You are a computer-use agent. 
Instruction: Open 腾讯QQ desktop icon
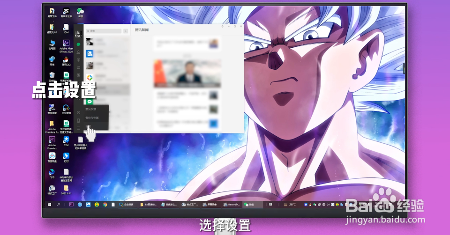[x=66, y=61]
